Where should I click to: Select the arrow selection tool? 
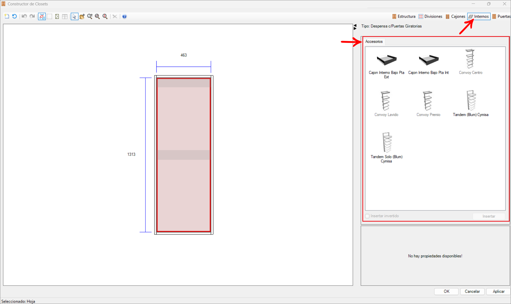[x=74, y=16]
